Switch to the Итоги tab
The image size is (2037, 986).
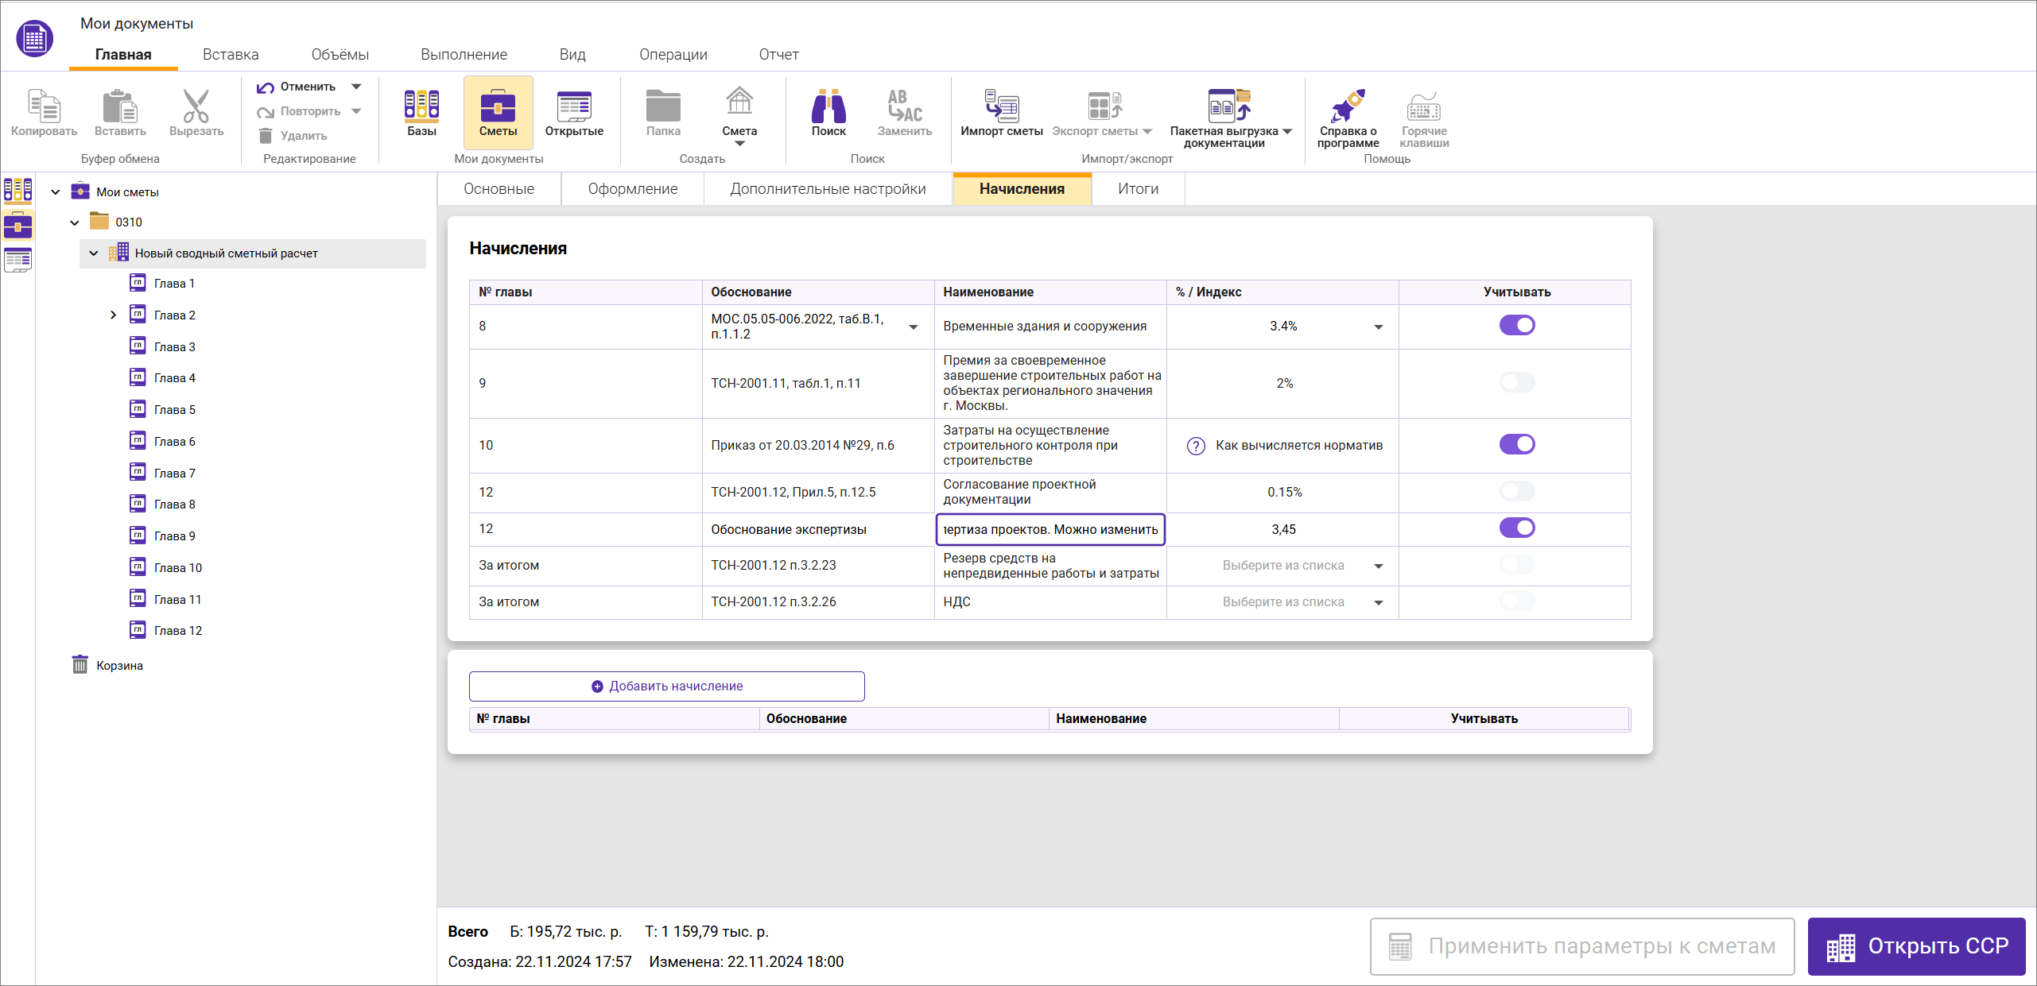[x=1138, y=188]
